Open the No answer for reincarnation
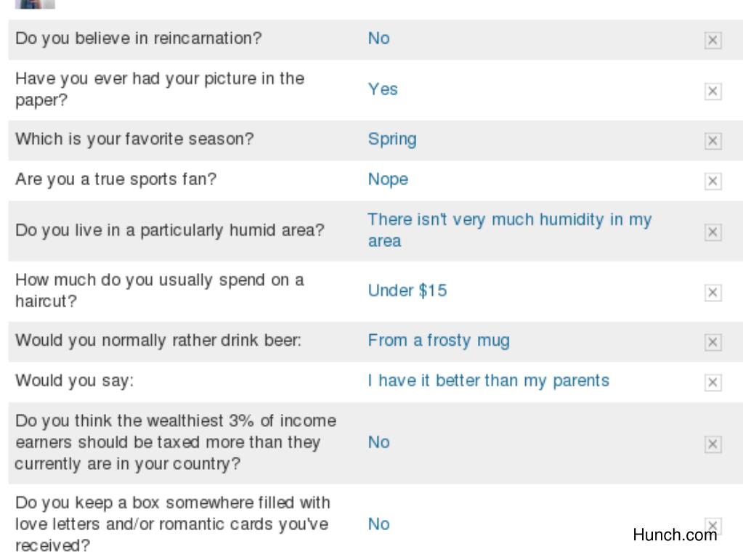 [379, 38]
